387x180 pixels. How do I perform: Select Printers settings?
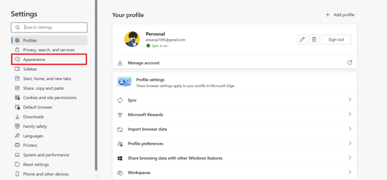[49, 145]
